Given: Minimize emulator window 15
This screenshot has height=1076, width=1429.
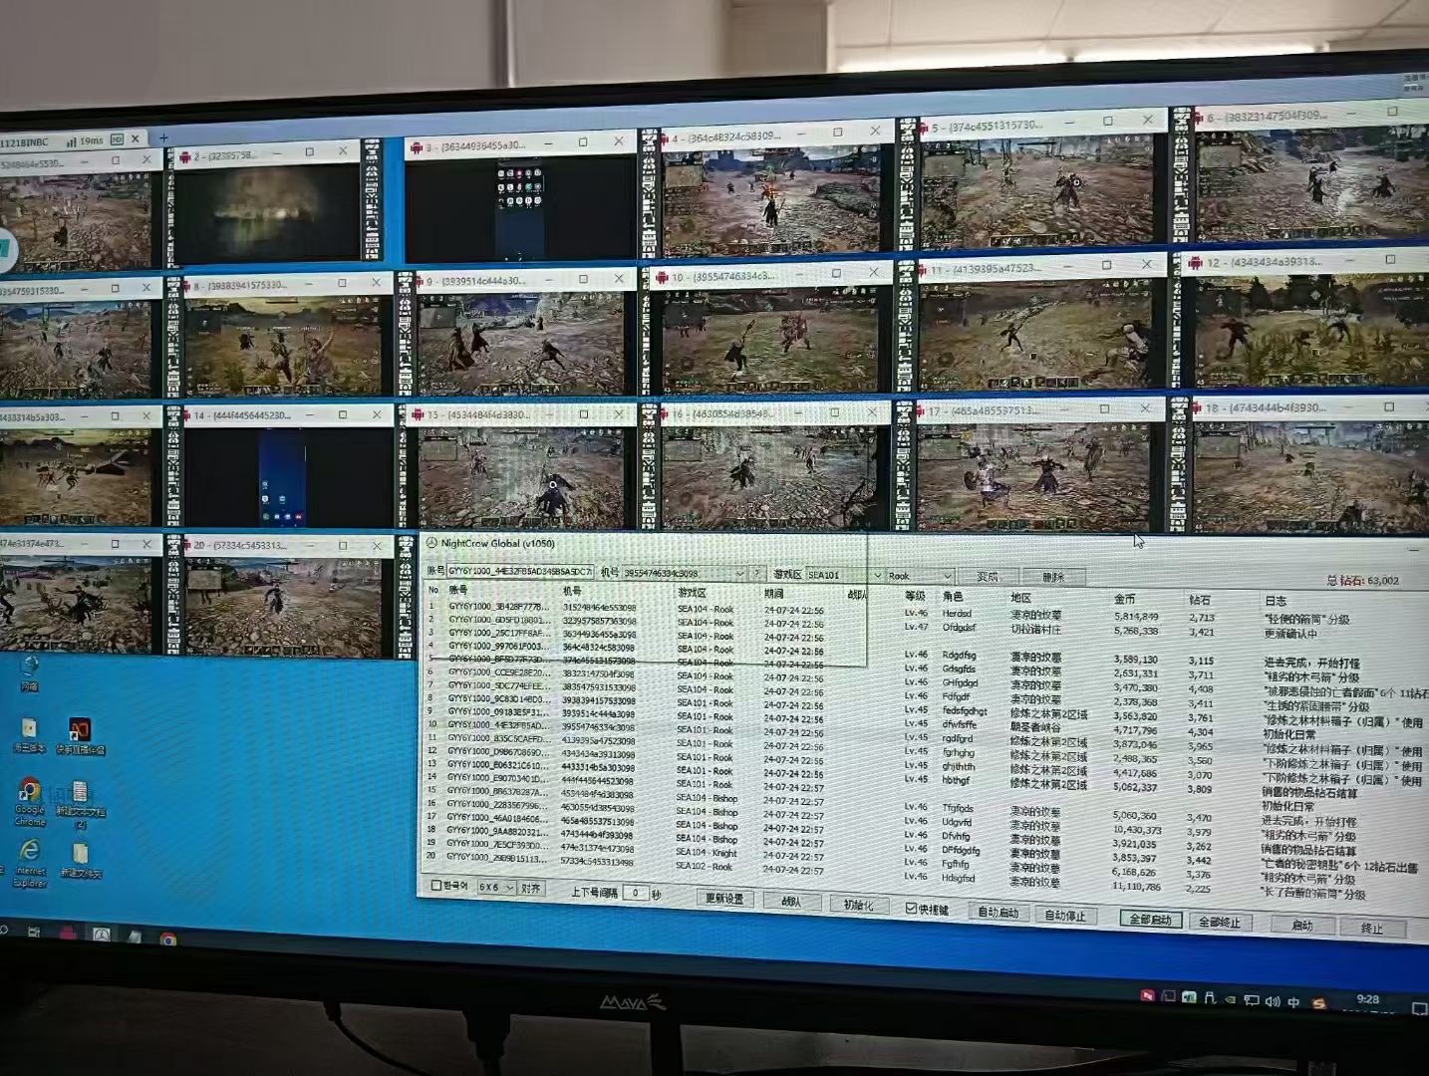Looking at the screenshot, I should 548,412.
